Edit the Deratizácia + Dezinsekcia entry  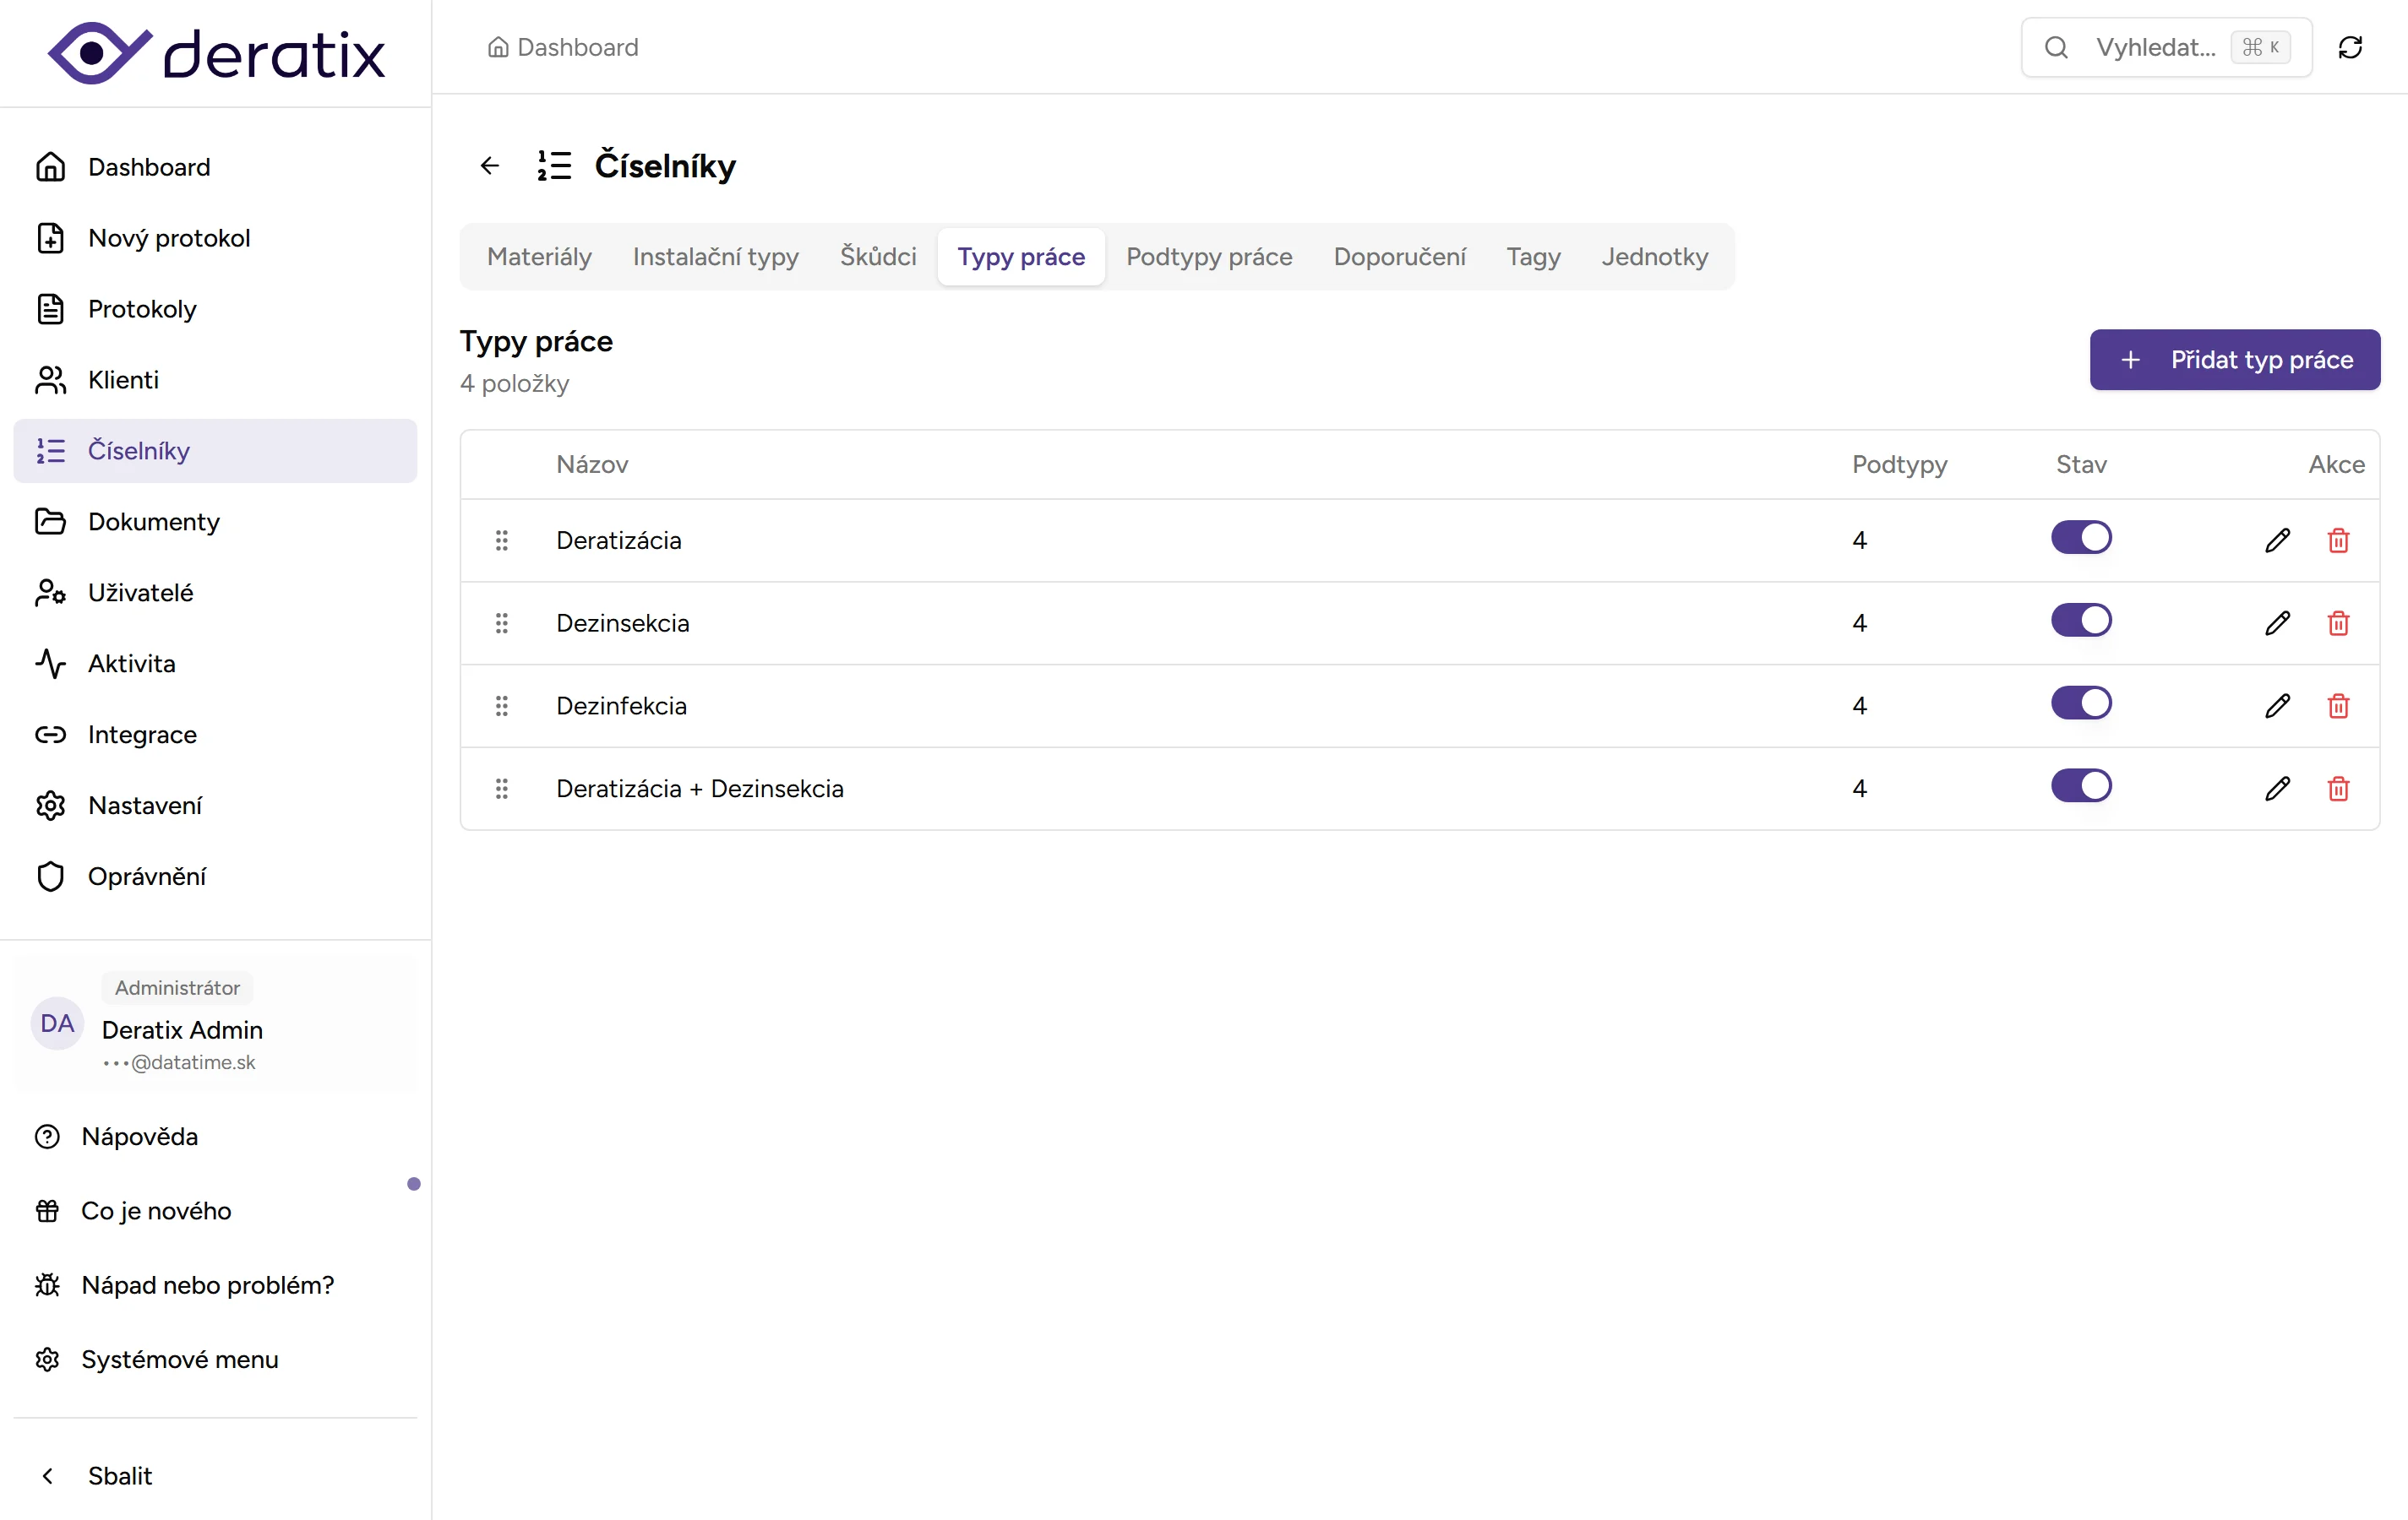[x=2277, y=790]
